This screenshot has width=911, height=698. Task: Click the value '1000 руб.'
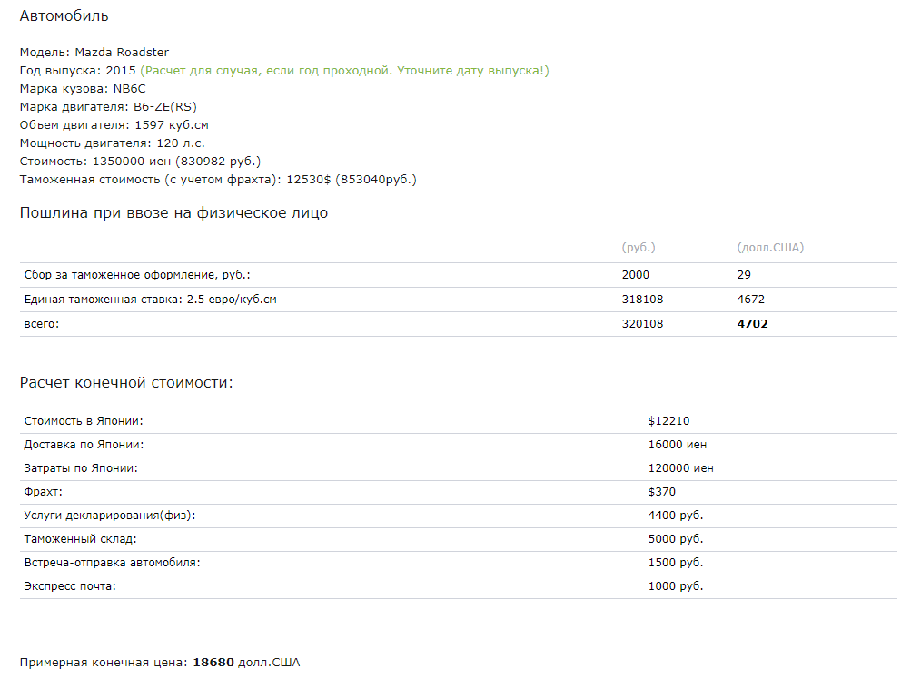[676, 586]
